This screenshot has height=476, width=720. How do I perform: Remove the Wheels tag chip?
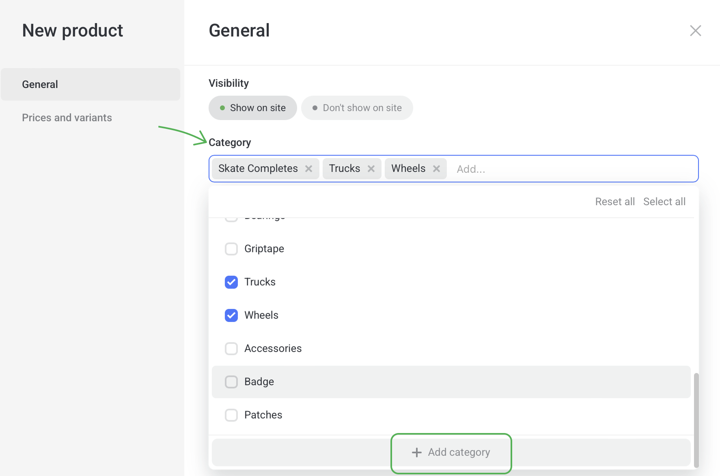(x=436, y=169)
